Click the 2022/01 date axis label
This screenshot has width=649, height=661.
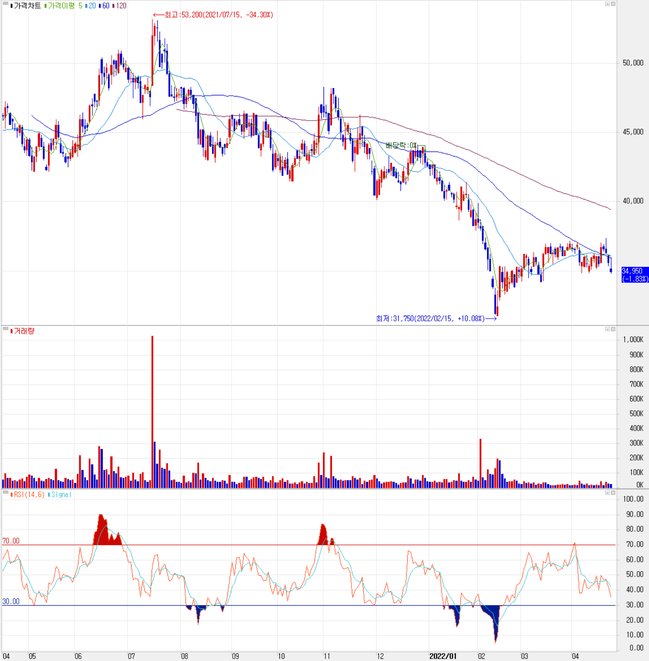point(443,656)
